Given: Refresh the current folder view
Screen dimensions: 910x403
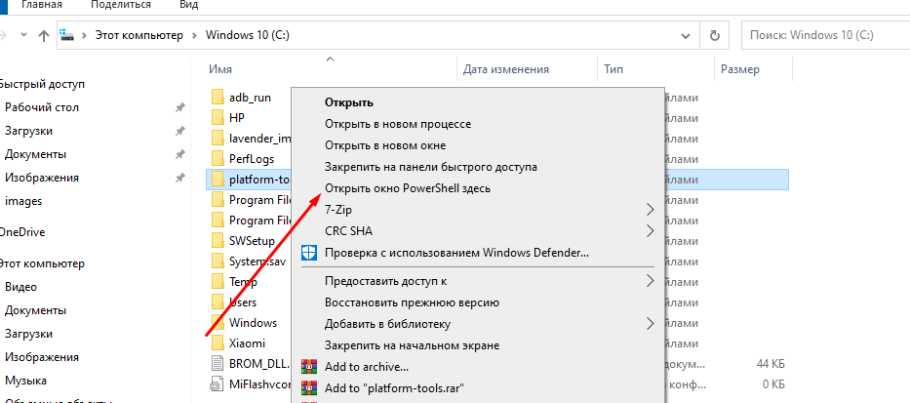Looking at the screenshot, I should [x=715, y=35].
